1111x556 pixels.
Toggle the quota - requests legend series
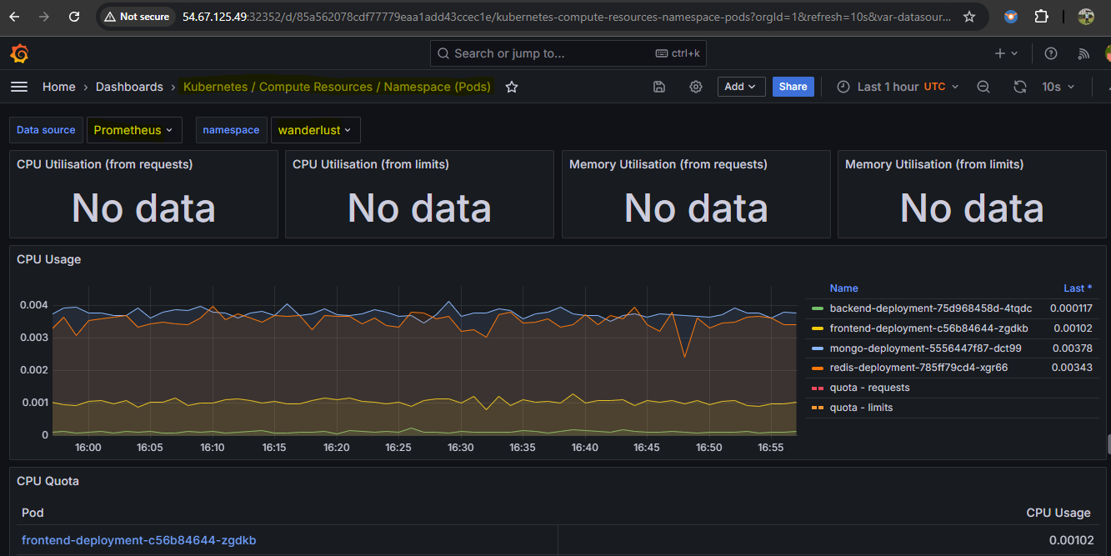click(x=869, y=388)
